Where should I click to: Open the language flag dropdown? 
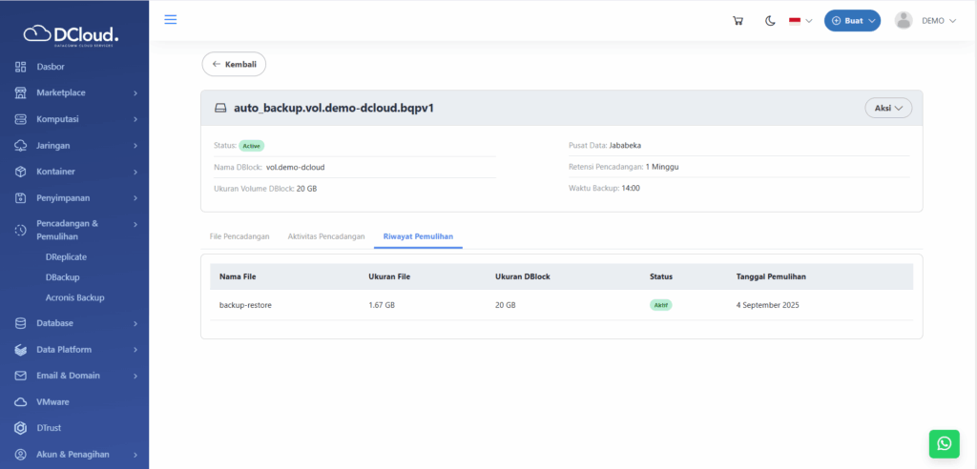800,21
